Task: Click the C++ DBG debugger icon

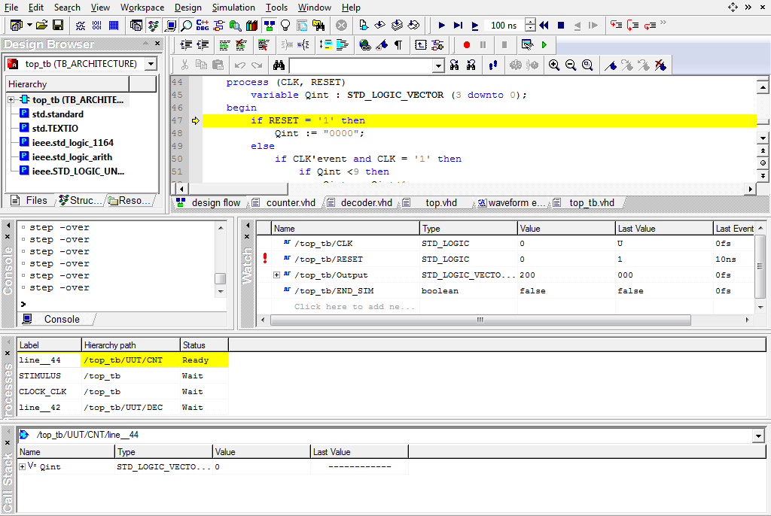Action: click(202, 25)
